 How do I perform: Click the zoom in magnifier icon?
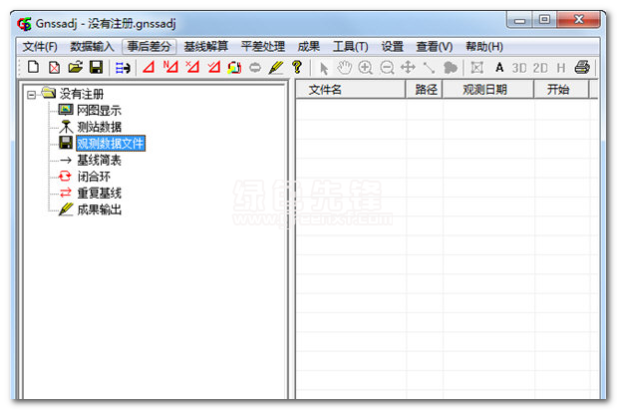[366, 68]
